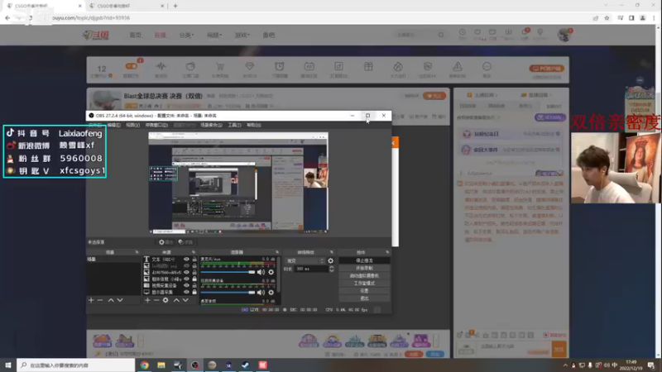Pop out the scene transitions dock
The image size is (662, 372).
pos(332,252)
